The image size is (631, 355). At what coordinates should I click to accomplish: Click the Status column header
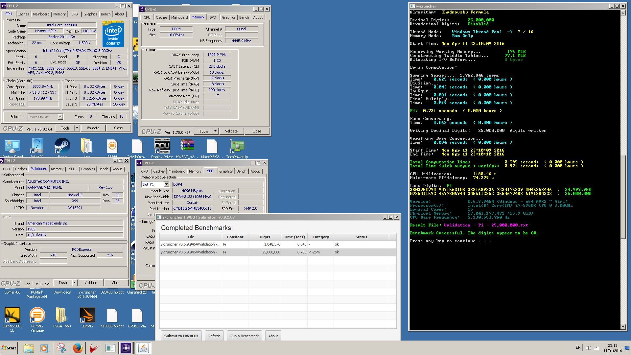tap(361, 237)
